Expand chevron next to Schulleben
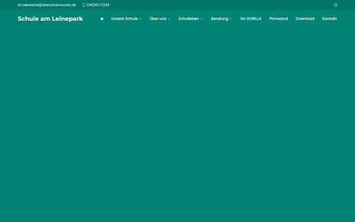 coord(202,19)
